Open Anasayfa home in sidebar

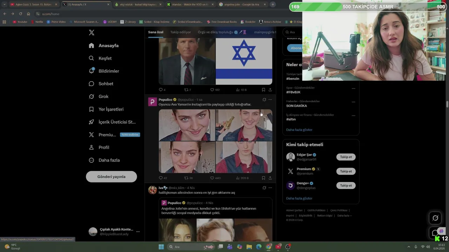pyautogui.click(x=104, y=45)
